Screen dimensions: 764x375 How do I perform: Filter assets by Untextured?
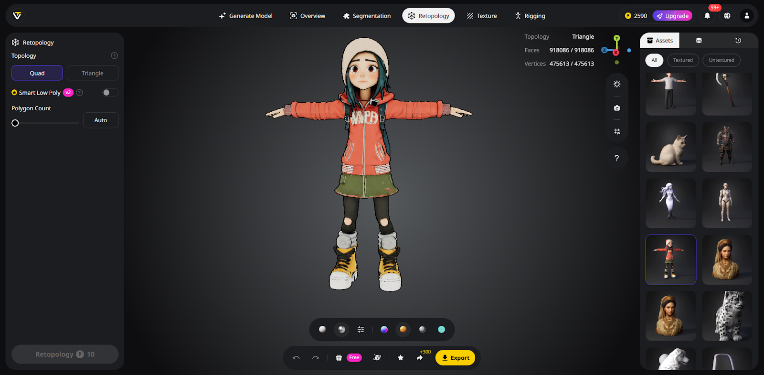pyautogui.click(x=721, y=60)
